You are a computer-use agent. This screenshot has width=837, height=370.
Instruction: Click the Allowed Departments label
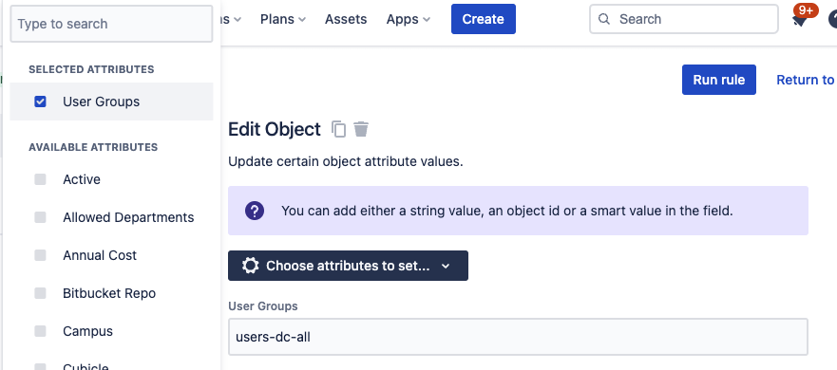coord(128,217)
